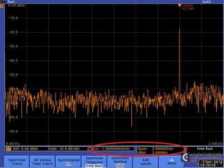Click the Free Run status readout

click(x=205, y=149)
